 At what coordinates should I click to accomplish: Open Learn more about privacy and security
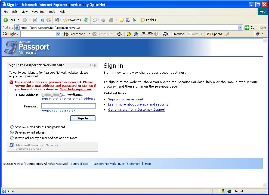(x=138, y=104)
